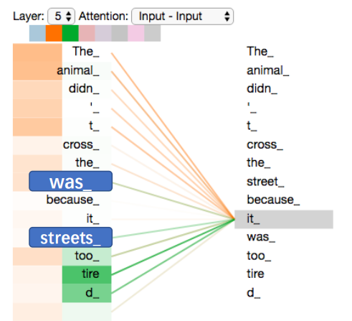Click 't_' in the left word list

pos(94,126)
